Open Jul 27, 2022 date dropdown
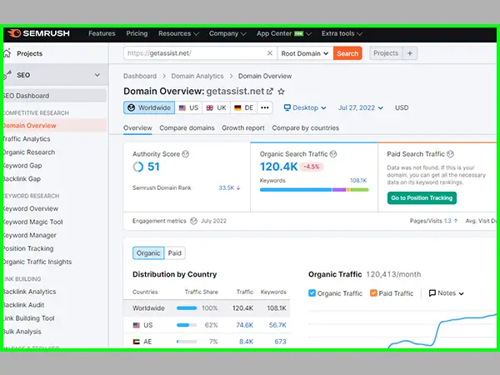 tap(361, 107)
